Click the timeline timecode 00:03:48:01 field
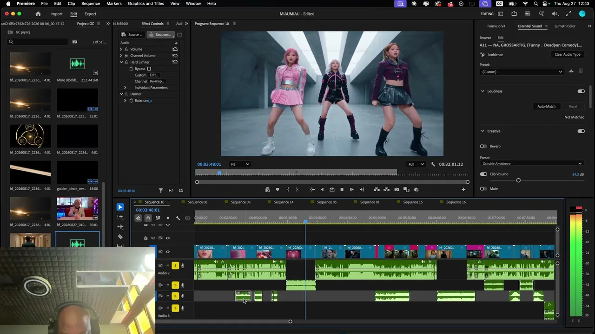 click(x=148, y=210)
